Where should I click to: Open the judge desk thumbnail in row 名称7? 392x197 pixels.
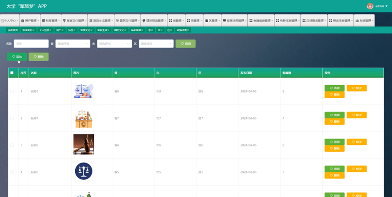[x=84, y=119]
